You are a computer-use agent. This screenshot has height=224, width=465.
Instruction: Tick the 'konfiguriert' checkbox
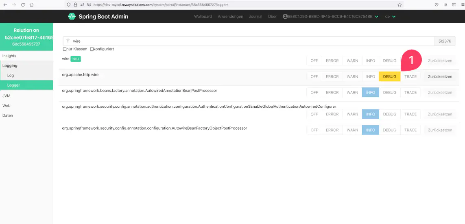point(92,49)
